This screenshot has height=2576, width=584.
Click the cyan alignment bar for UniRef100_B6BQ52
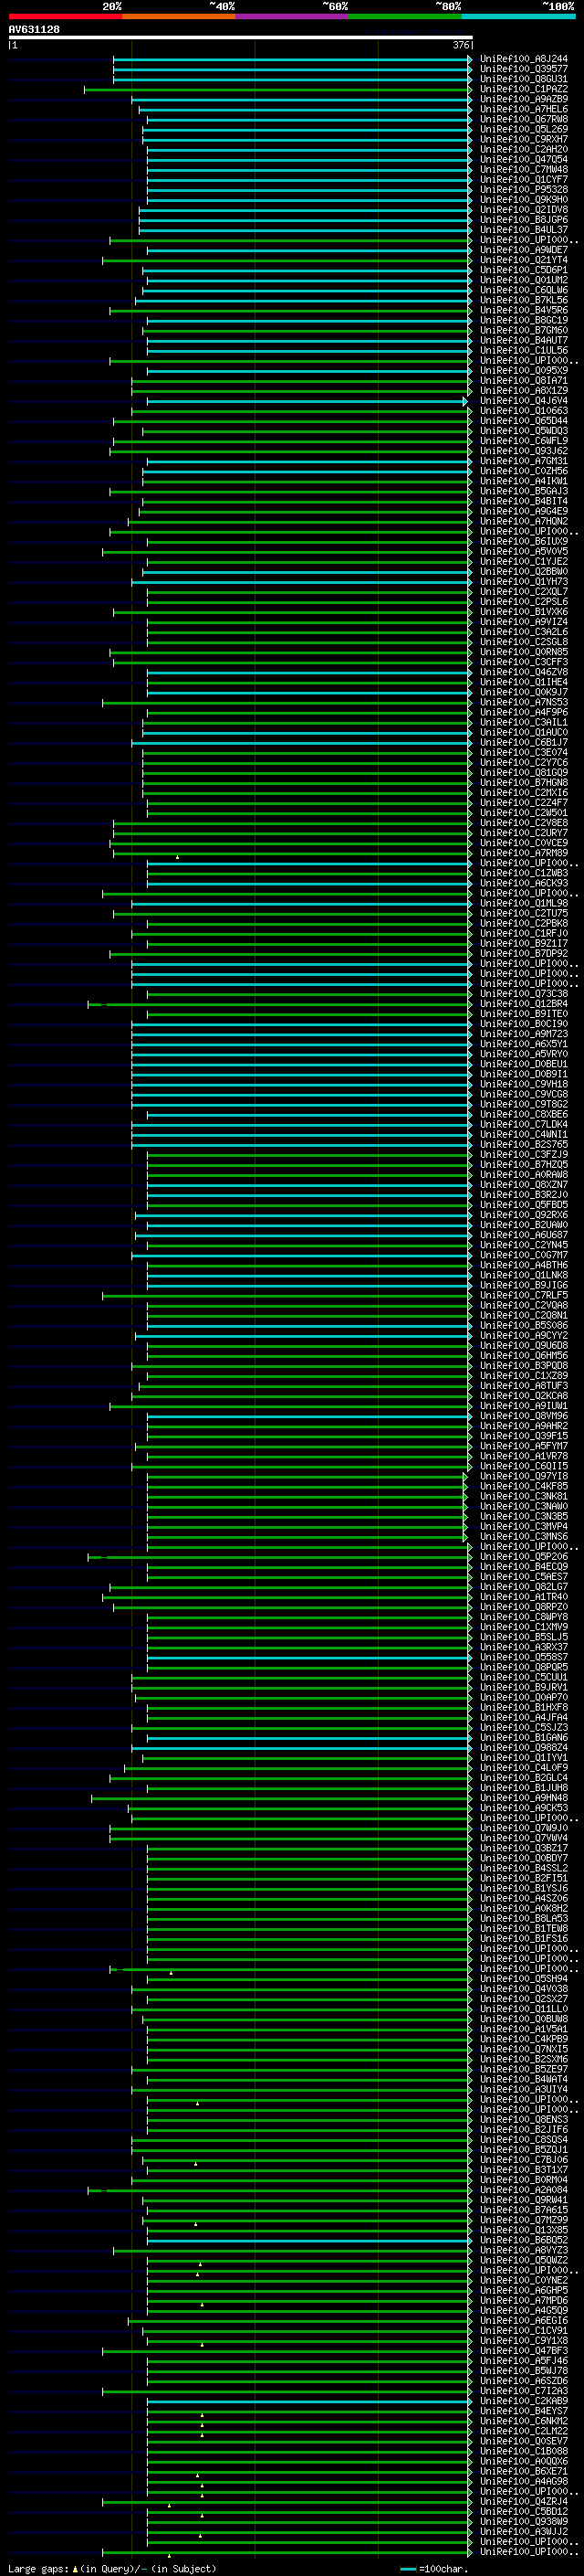click(x=309, y=2241)
